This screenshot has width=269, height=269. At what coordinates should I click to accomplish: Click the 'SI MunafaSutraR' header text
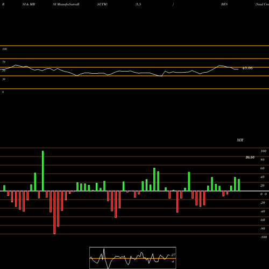[x=66, y=4]
